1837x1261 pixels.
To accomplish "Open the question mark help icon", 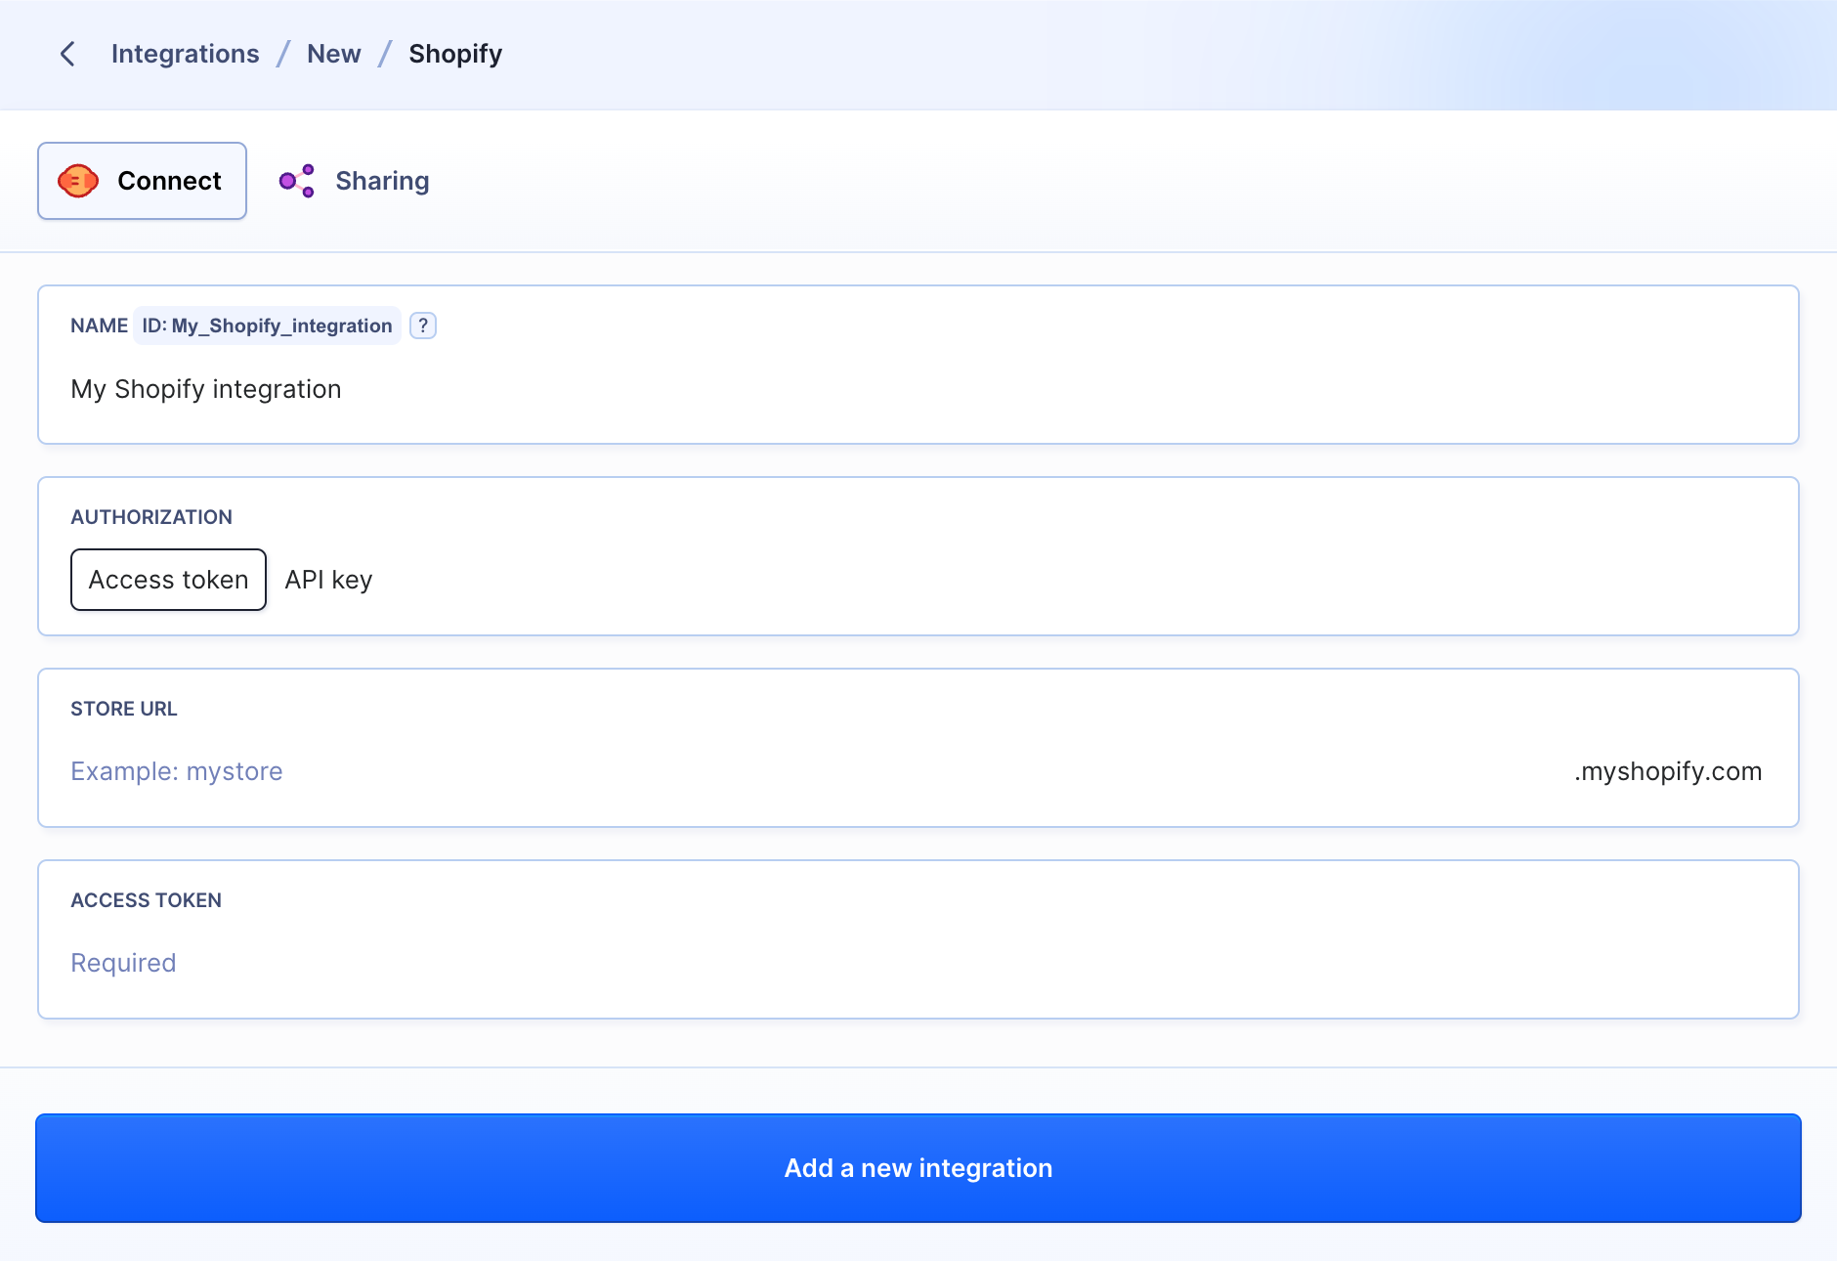I will point(423,326).
